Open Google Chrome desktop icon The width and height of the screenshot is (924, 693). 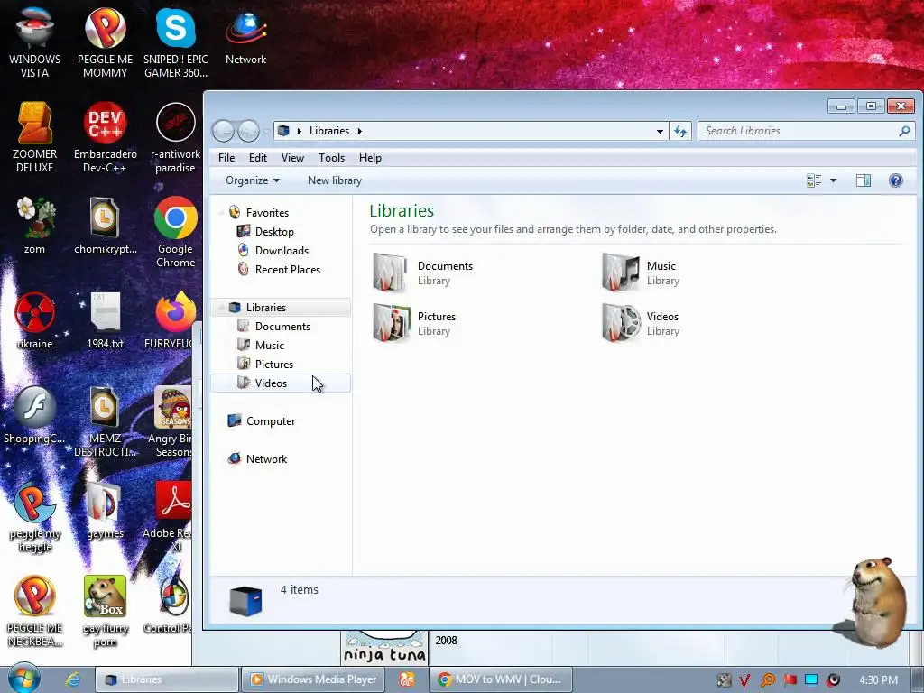175,232
